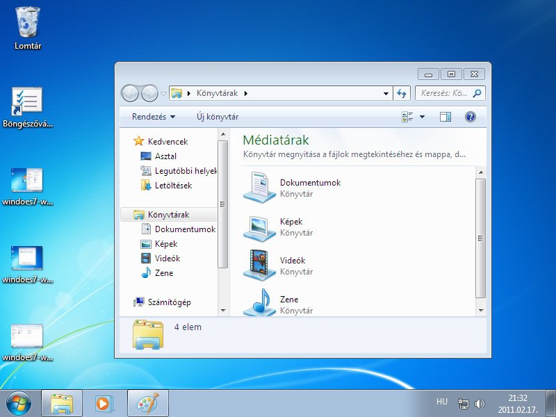Select the Videók label in file list
Image resolution: width=556 pixels, height=417 pixels.
tap(293, 260)
